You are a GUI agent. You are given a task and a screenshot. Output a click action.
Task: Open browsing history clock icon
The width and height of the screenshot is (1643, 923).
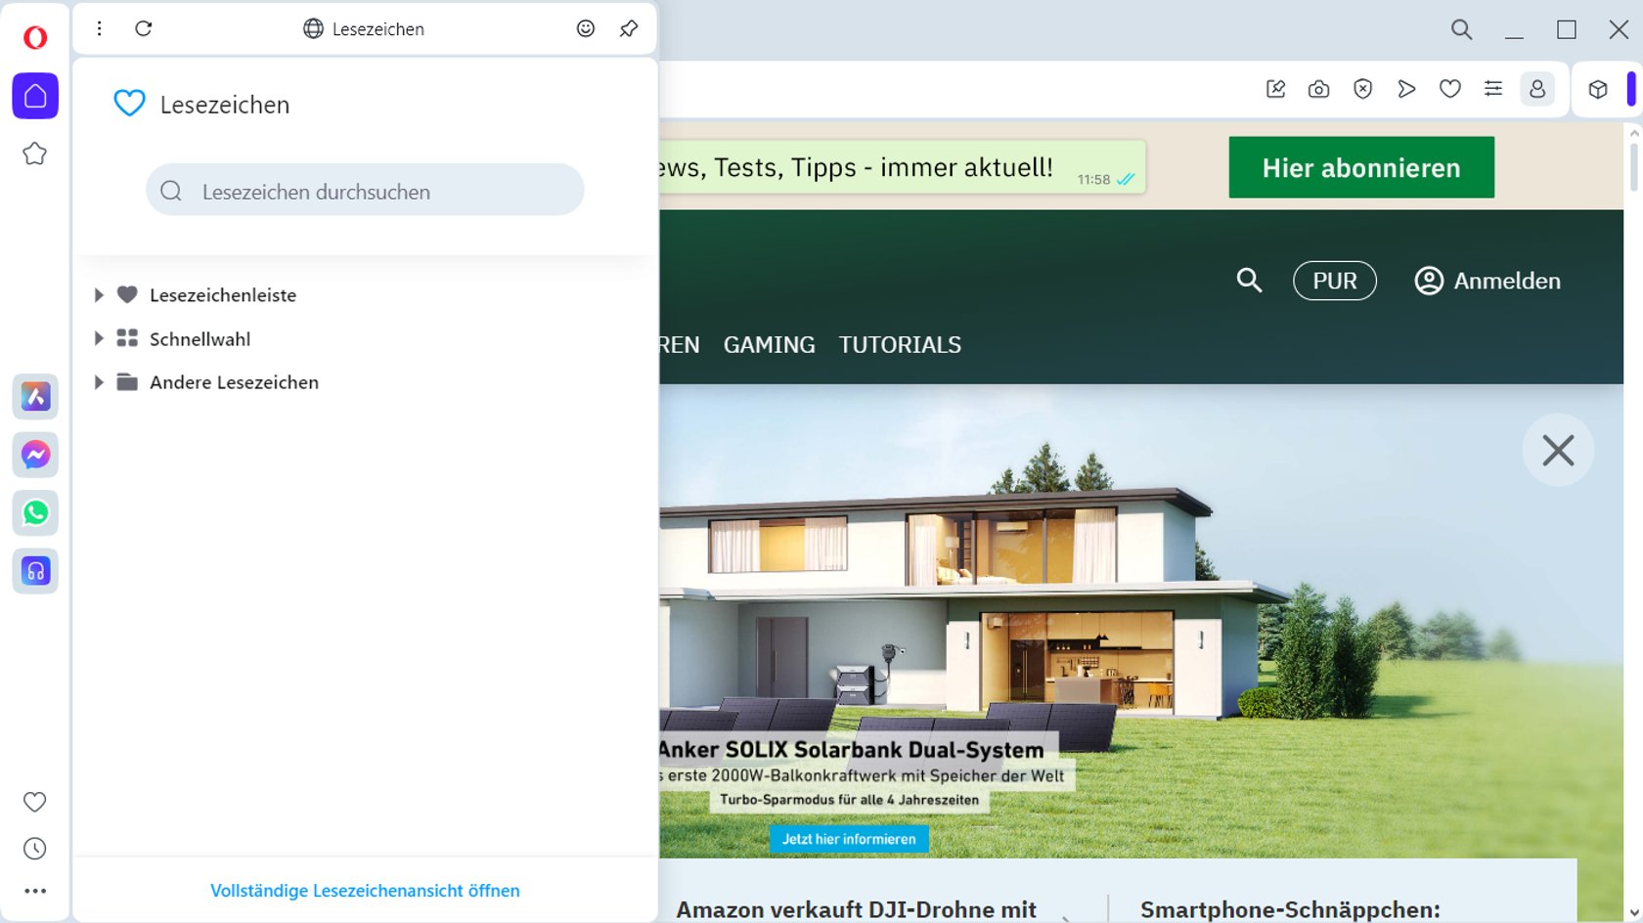35,849
